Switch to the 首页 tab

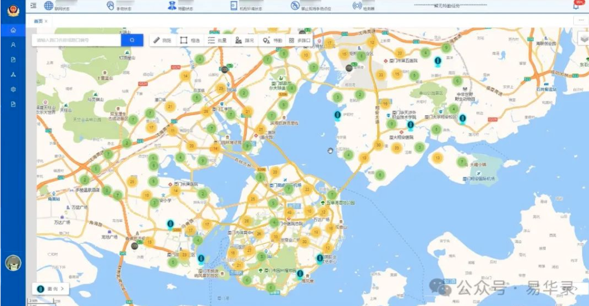pos(38,22)
